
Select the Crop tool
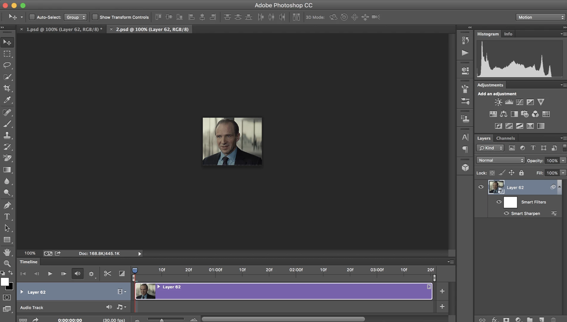click(7, 88)
